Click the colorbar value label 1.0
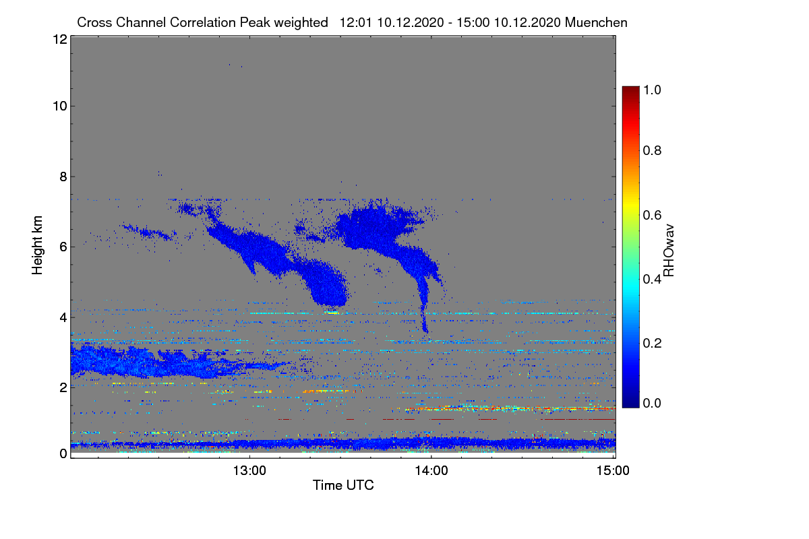The image size is (809, 539). point(653,88)
